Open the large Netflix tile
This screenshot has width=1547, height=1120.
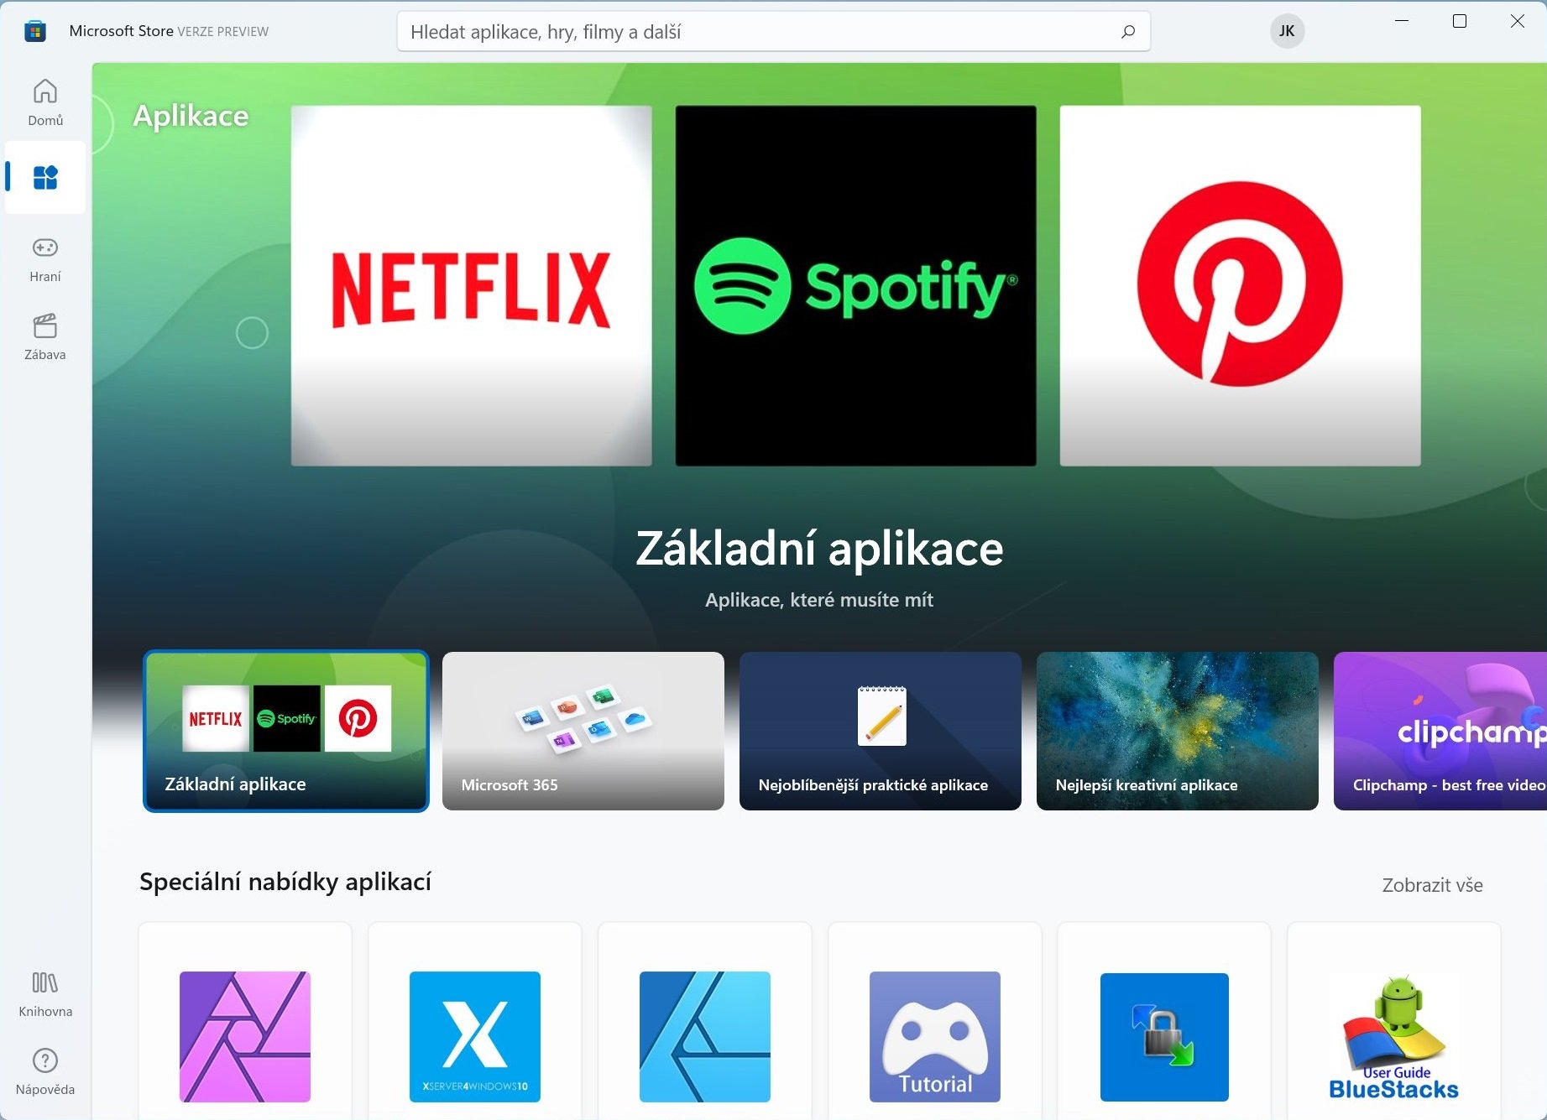click(x=472, y=285)
